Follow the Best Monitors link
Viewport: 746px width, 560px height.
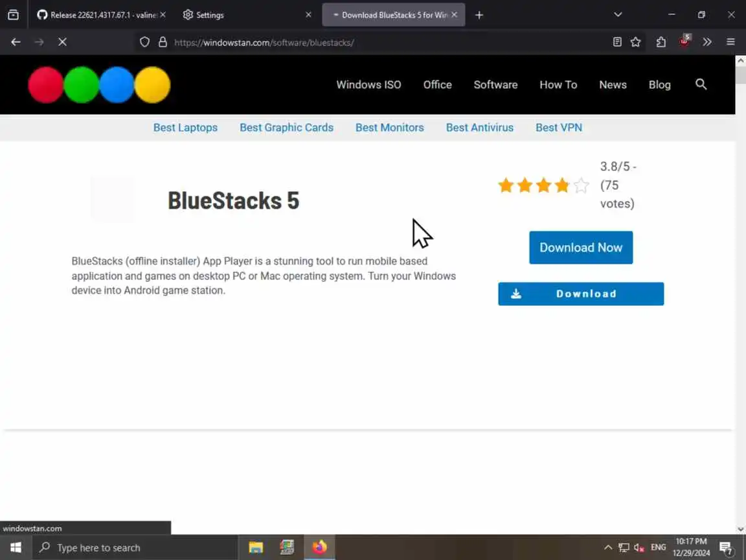click(390, 128)
